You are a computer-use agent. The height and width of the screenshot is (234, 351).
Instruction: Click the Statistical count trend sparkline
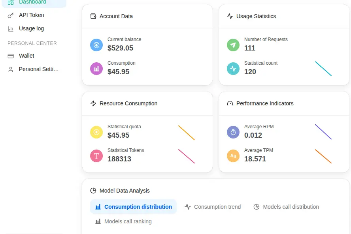click(323, 69)
